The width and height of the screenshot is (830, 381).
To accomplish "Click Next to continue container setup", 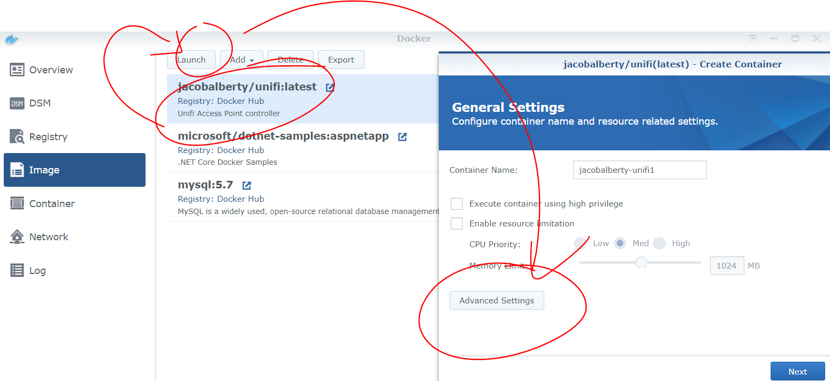I will click(x=798, y=372).
